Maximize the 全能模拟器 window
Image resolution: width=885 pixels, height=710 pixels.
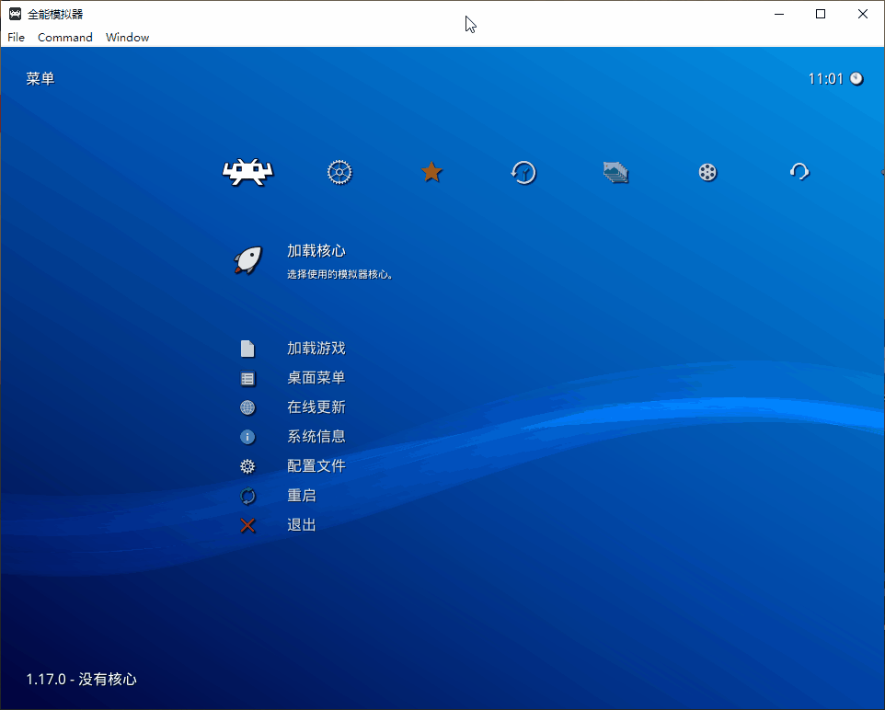pyautogui.click(x=821, y=14)
